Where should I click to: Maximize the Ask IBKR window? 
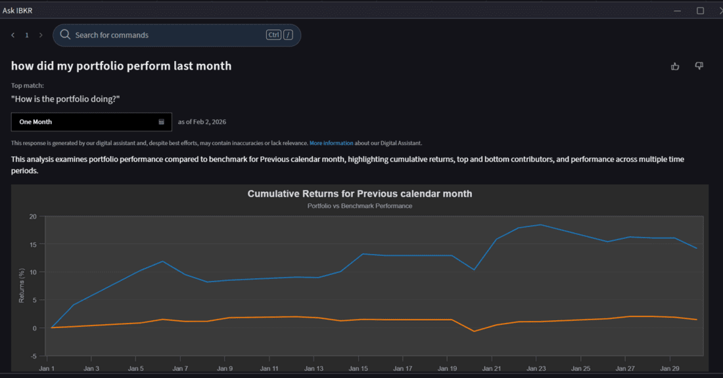pyautogui.click(x=700, y=10)
